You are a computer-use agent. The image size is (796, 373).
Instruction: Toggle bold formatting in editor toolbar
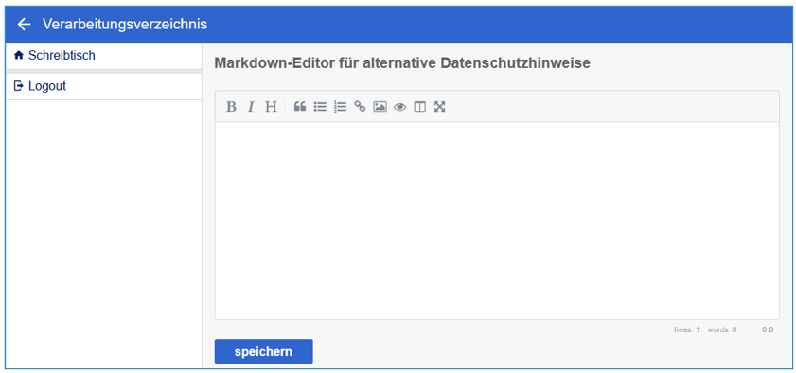tap(231, 107)
